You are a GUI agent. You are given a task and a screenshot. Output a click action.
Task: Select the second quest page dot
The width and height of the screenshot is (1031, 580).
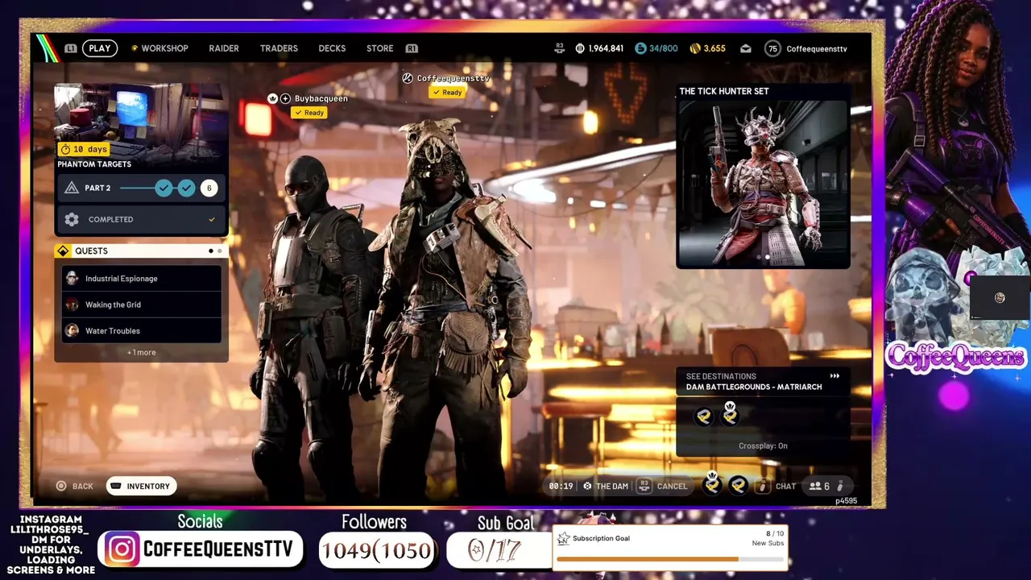(219, 251)
